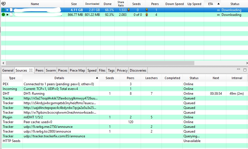This screenshot has height=149, width=248.
Task: Click the 92.3% done value
Action: [109, 15]
